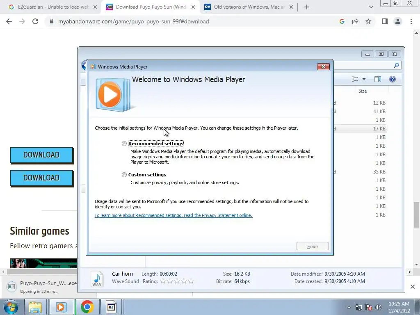The image size is (420, 315).
Task: Bookmark this page with the star icon
Action: point(368,21)
